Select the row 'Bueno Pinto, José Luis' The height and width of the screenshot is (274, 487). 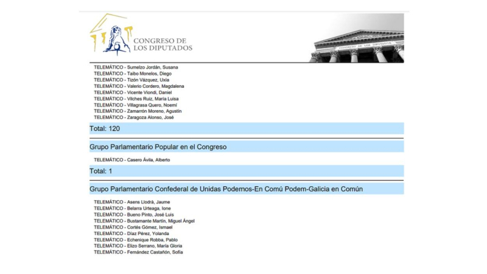coord(134,215)
